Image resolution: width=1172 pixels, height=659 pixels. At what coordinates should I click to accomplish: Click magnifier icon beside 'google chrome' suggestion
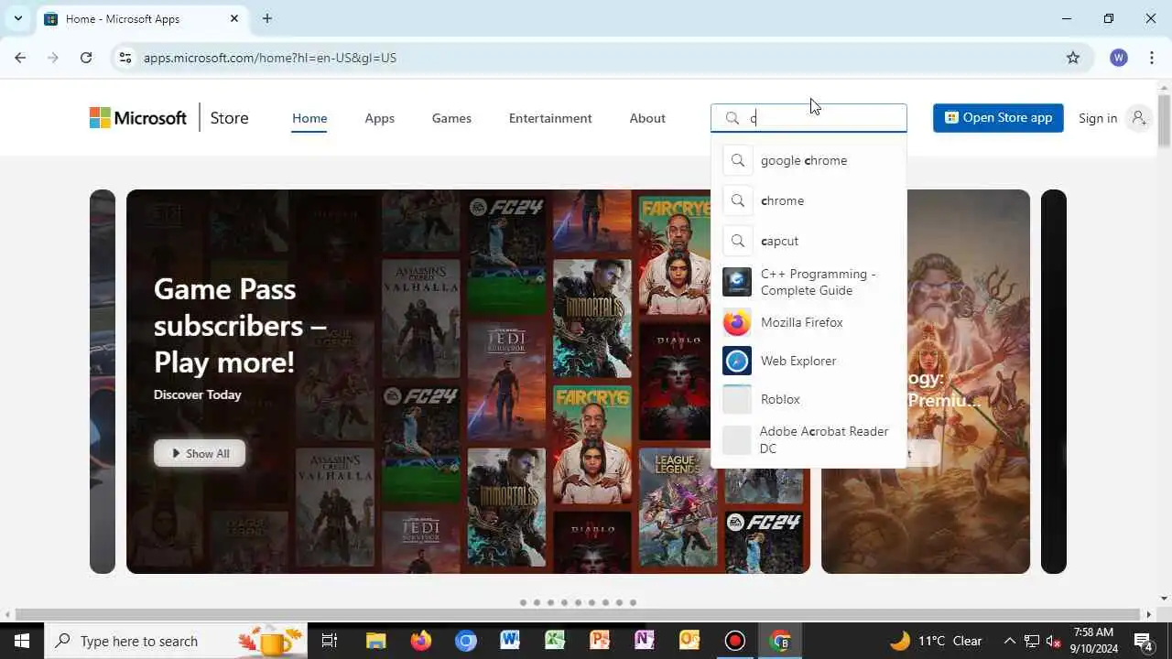(x=737, y=160)
